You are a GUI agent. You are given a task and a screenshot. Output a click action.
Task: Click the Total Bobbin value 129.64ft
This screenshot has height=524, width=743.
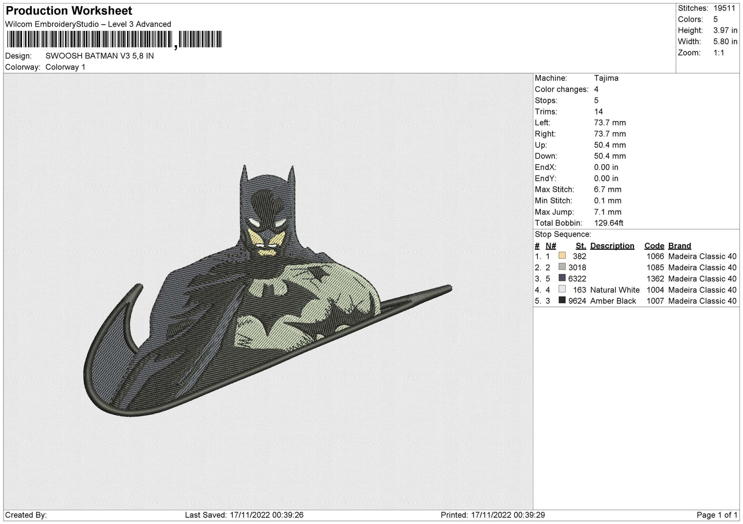(608, 223)
